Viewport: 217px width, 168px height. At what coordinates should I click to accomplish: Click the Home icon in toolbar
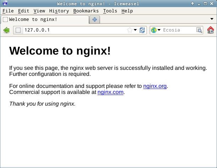pos(210,30)
